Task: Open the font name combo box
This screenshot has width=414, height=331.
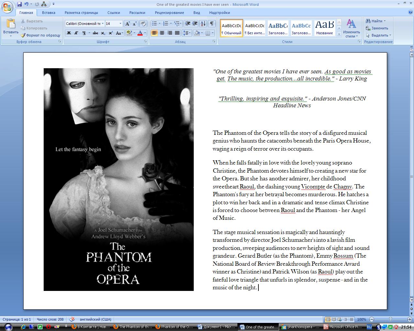Action: [x=85, y=24]
